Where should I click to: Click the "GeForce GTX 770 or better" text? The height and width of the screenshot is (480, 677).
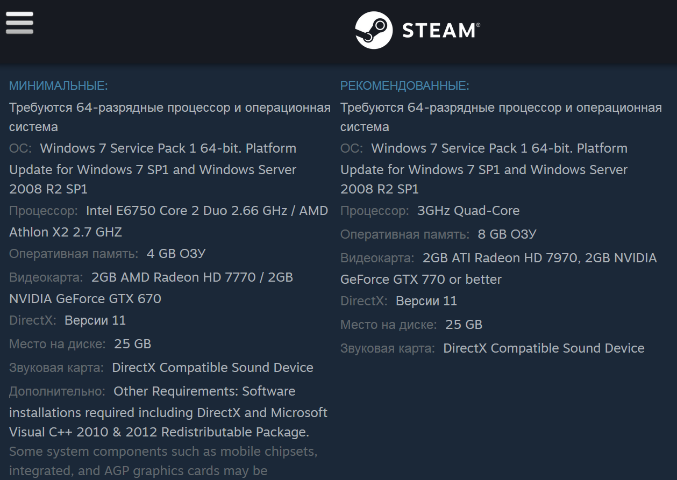421,280
